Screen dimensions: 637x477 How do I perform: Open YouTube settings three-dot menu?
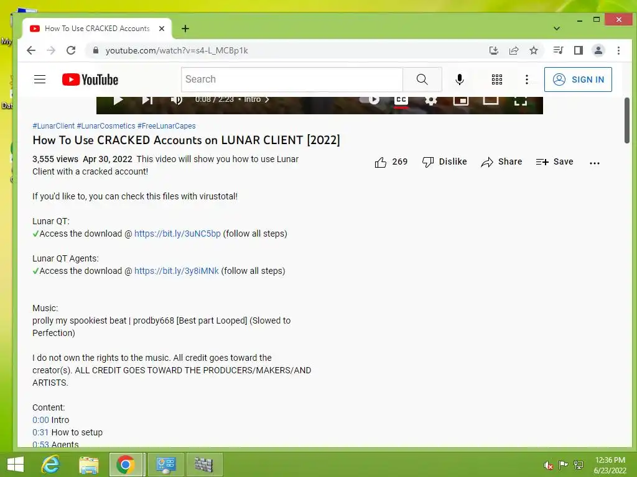click(527, 79)
